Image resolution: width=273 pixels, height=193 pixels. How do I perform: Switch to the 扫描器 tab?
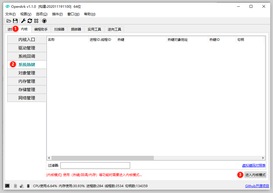click(59, 29)
